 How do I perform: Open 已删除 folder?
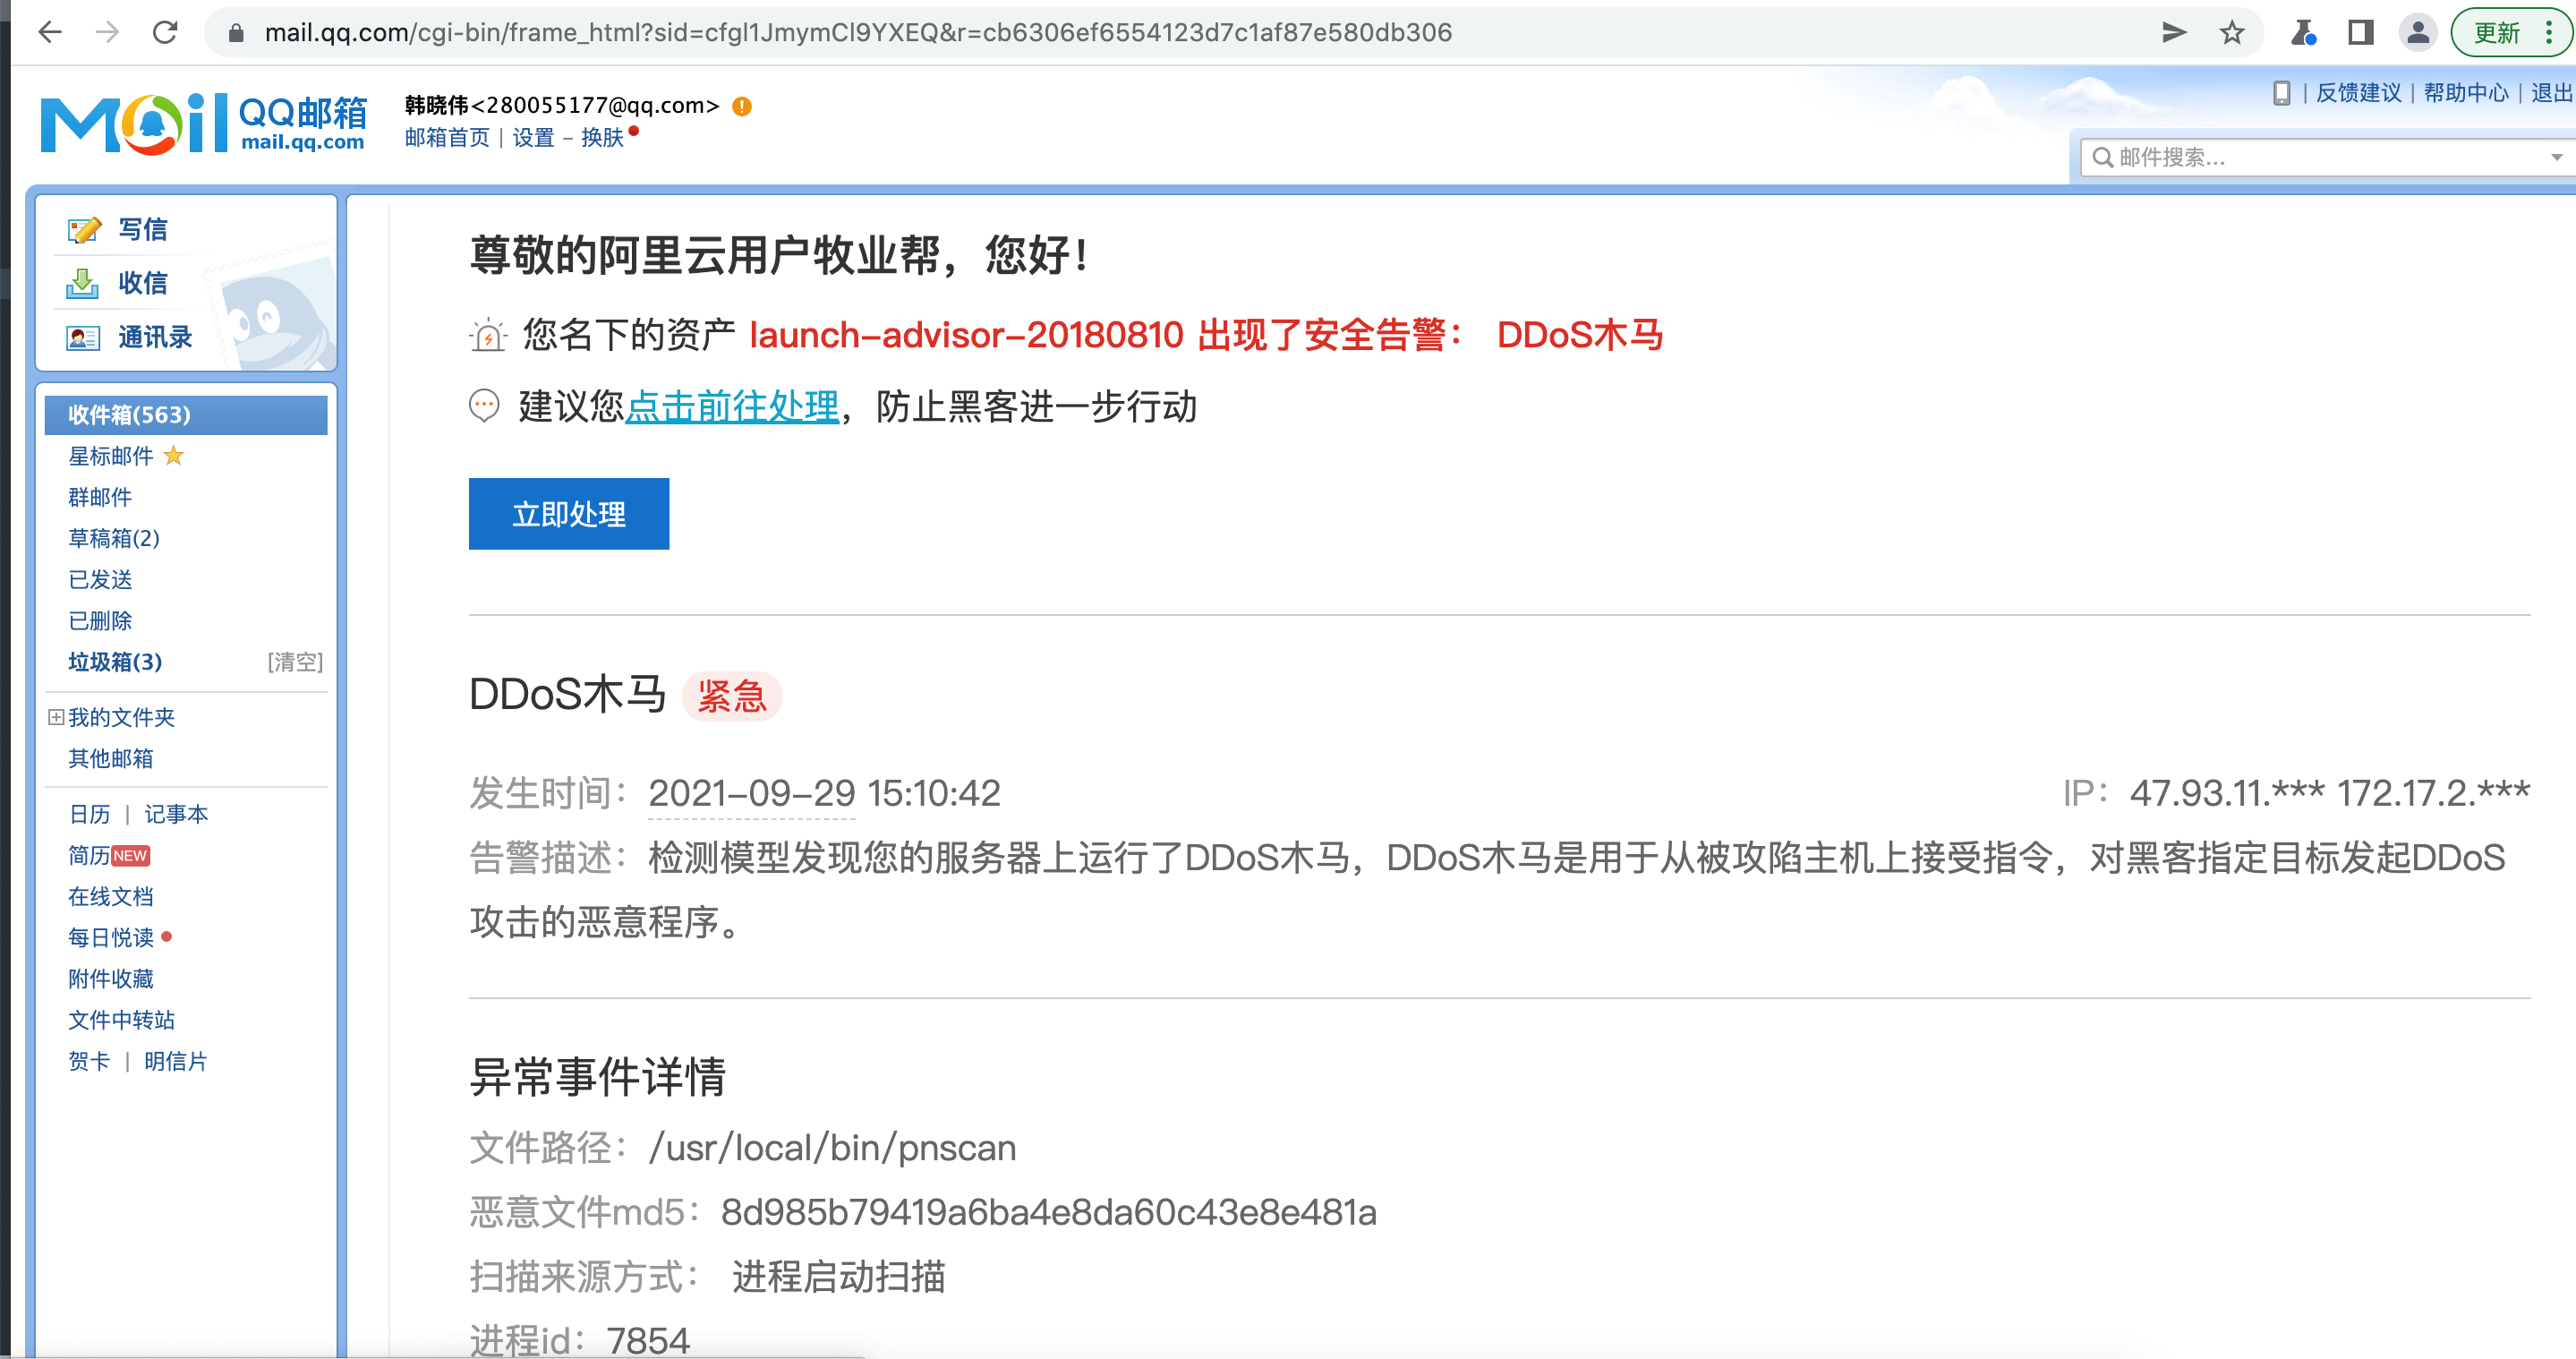click(x=100, y=620)
